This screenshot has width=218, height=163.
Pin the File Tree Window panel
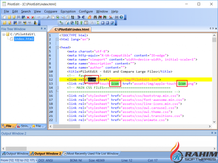point(41,29)
